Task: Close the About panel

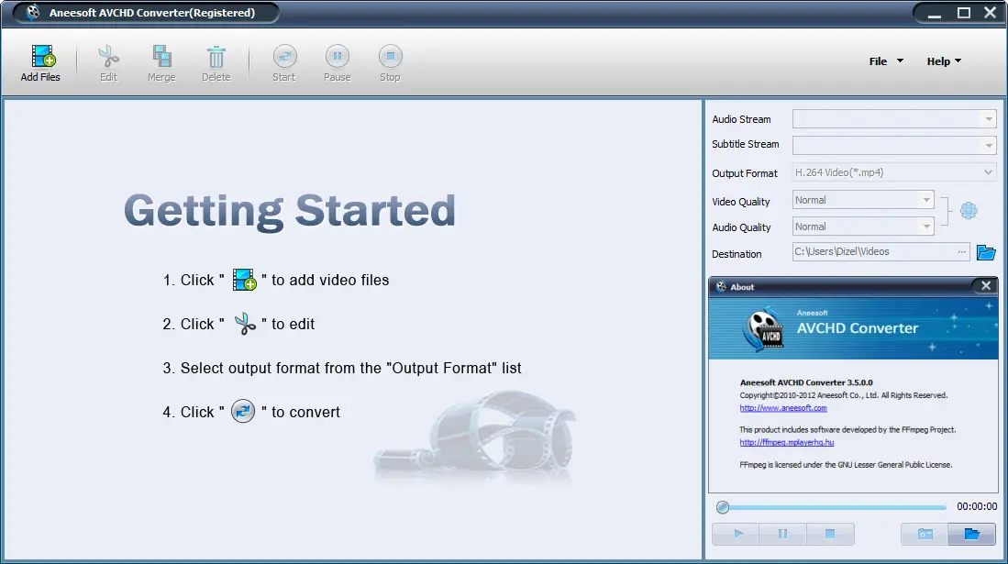Action: coord(986,285)
